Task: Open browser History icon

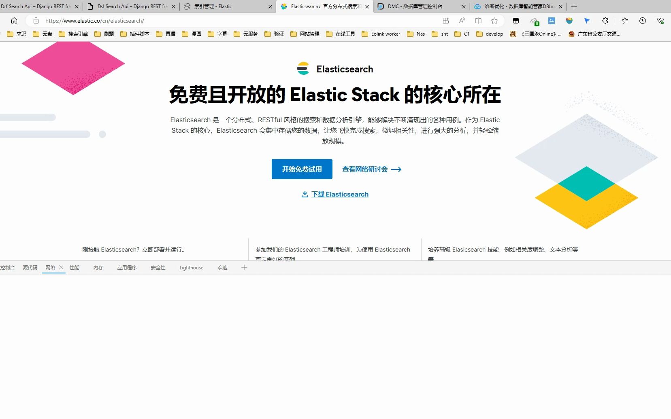Action: point(643,21)
